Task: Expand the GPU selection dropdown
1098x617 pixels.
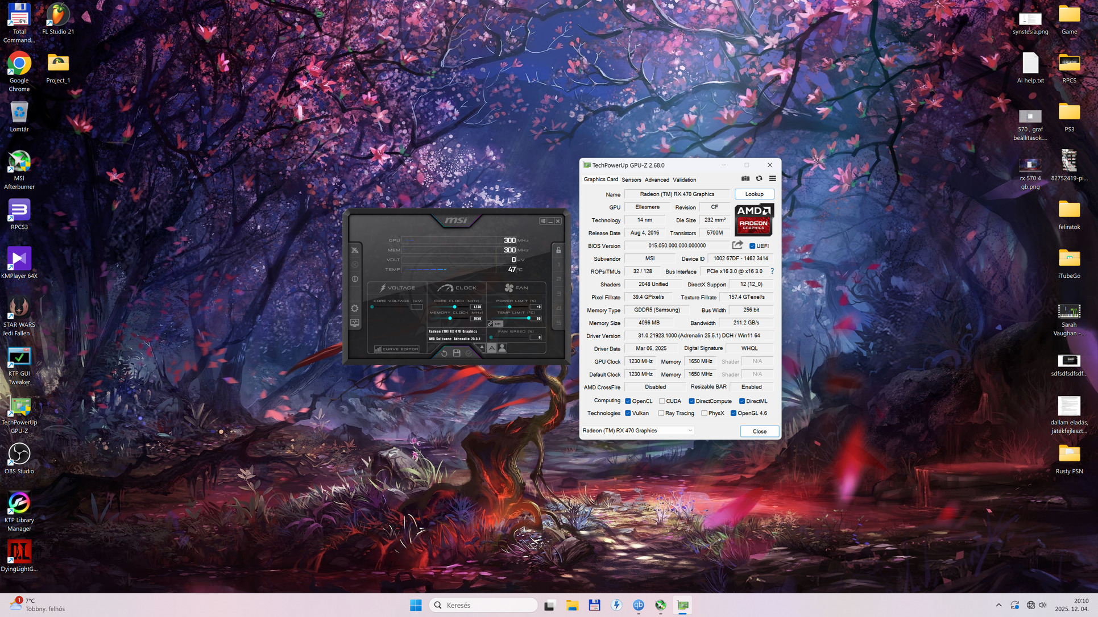Action: point(690,431)
